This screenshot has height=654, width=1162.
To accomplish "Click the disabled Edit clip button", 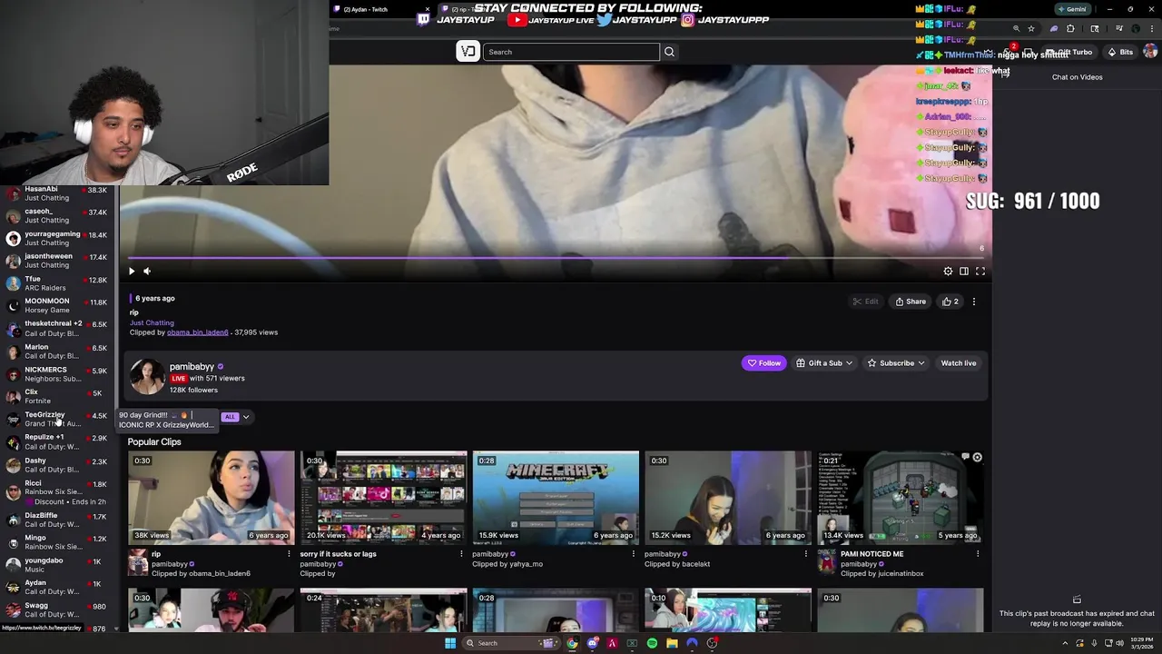I will [865, 302].
